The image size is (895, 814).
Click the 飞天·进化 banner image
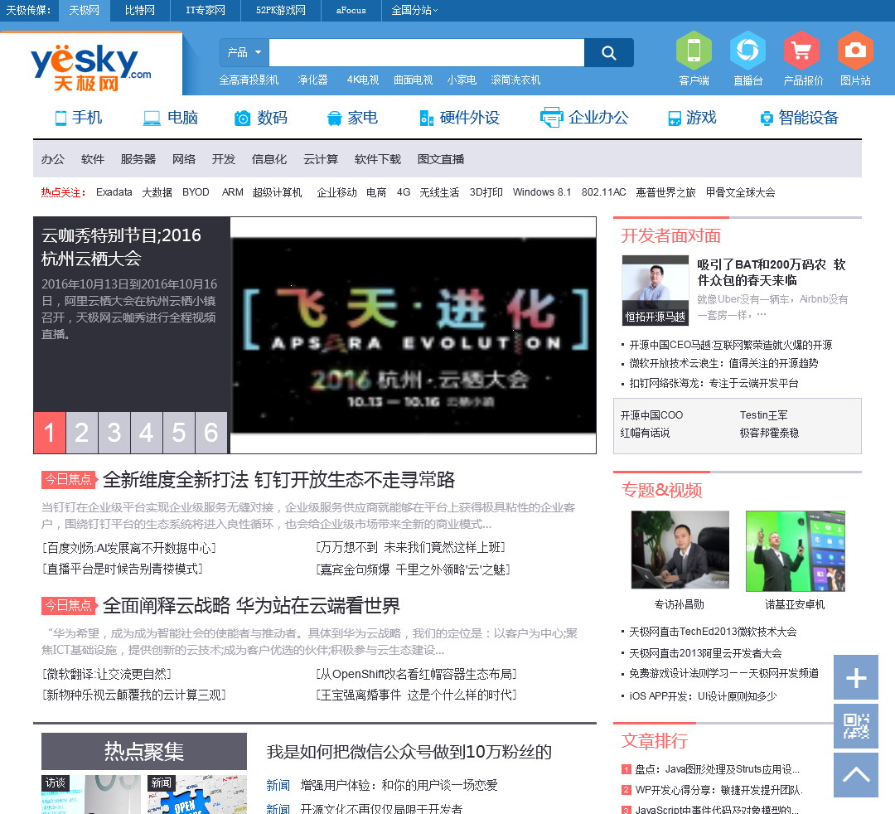point(414,335)
